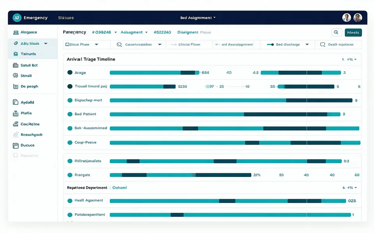Open the Dlical Phate dropdown arrow
Image resolution: width=374 pixels, height=233 pixels.
point(96,44)
